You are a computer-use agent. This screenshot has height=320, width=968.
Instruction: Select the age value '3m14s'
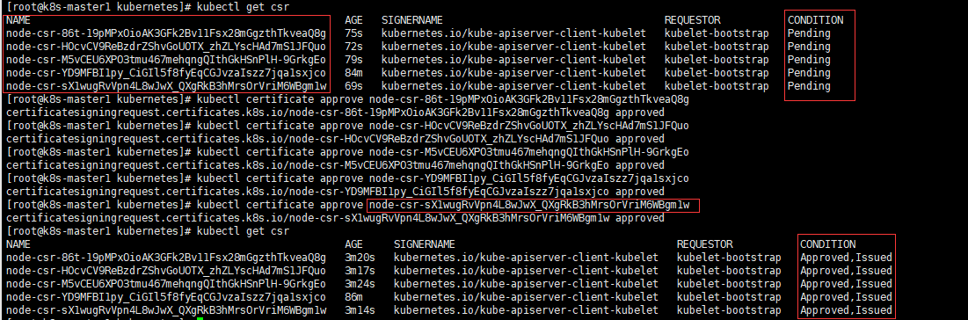[360, 310]
